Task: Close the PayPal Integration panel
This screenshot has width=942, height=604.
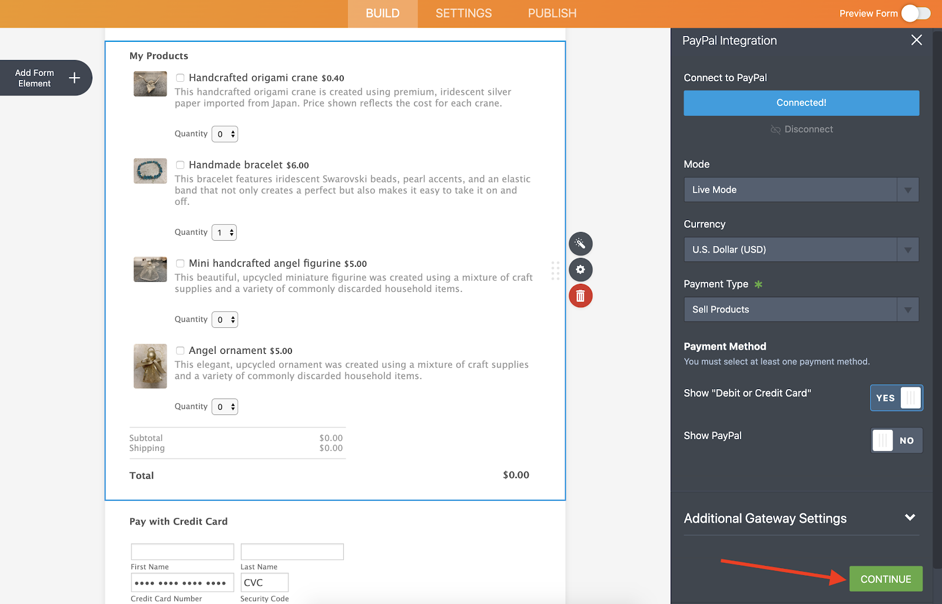Action: (916, 40)
